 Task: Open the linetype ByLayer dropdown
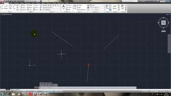(97, 10)
